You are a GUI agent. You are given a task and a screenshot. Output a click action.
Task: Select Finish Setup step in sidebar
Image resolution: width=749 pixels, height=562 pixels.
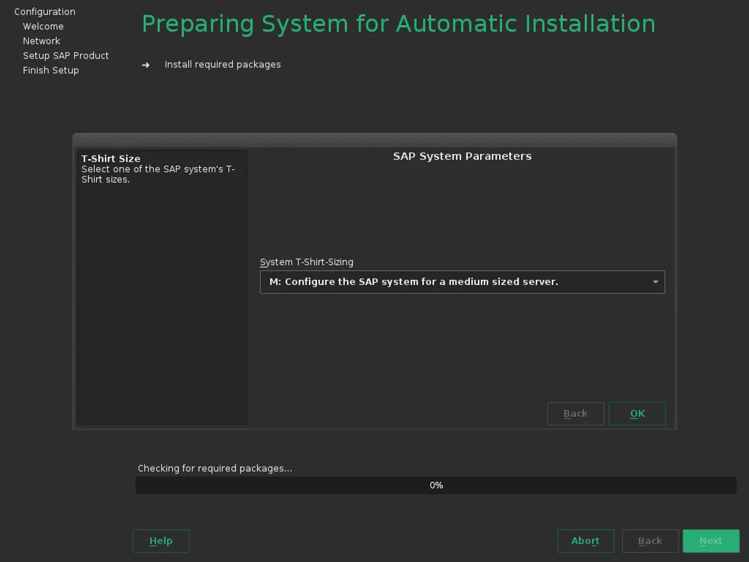(x=51, y=70)
